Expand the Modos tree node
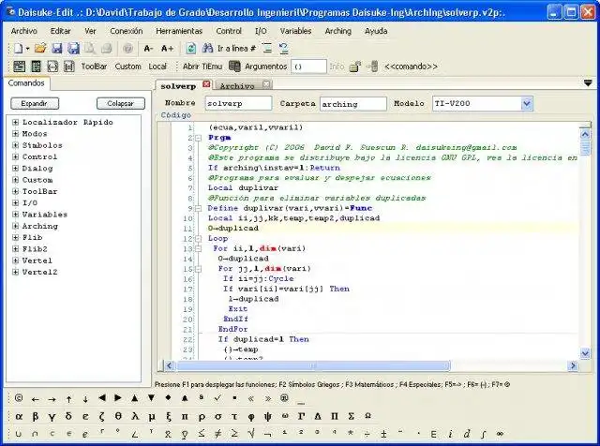The height and width of the screenshot is (446, 600). [15, 133]
